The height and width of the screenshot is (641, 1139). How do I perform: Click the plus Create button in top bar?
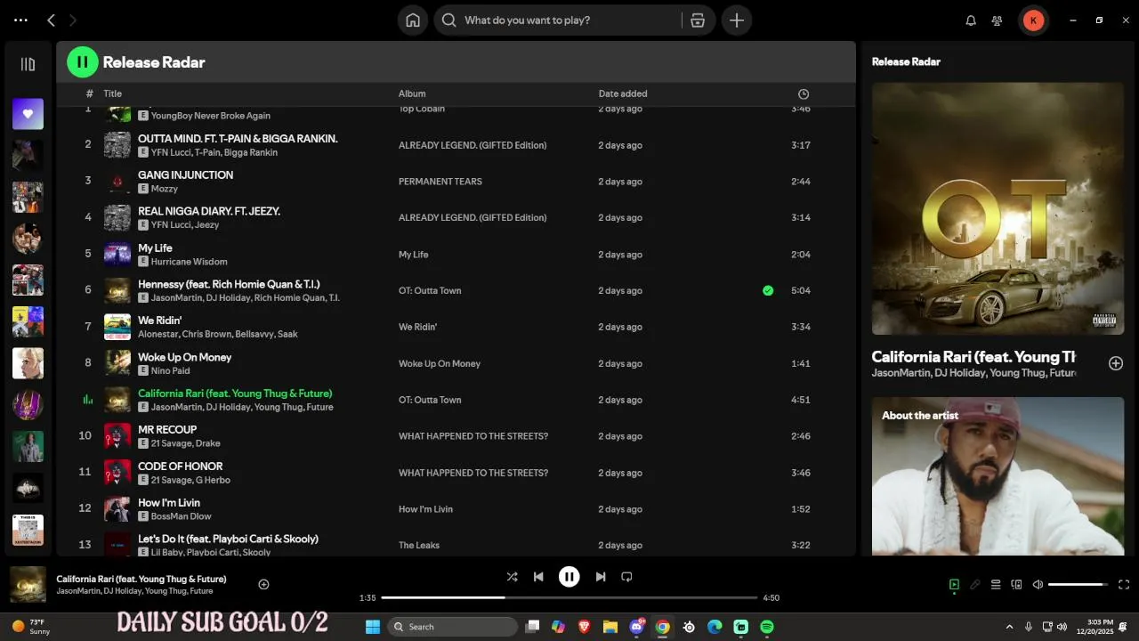click(737, 20)
